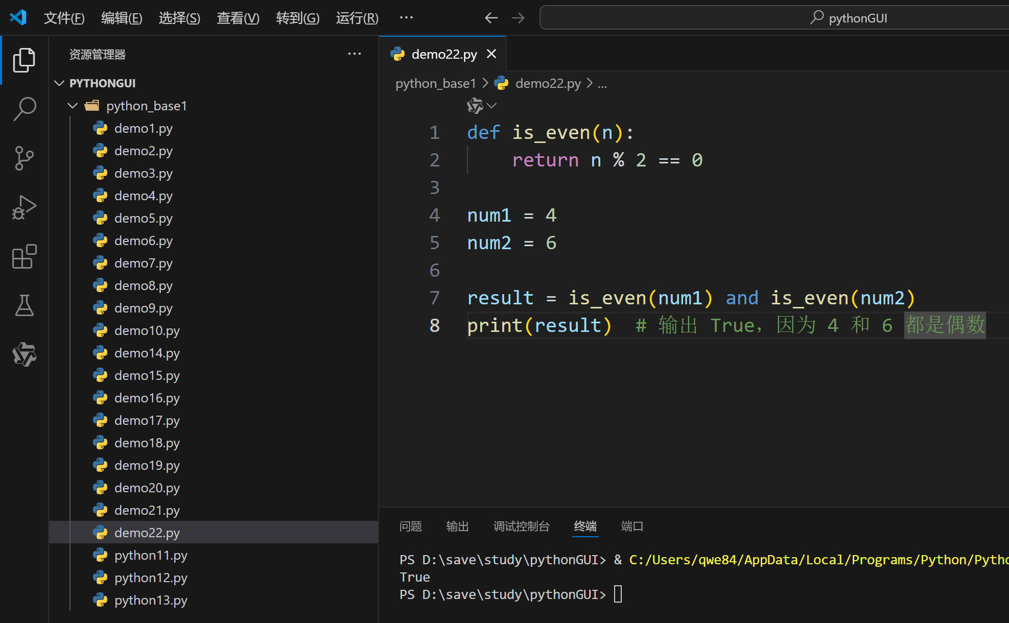
Task: Switch to the 问题 panel tab
Action: point(410,526)
